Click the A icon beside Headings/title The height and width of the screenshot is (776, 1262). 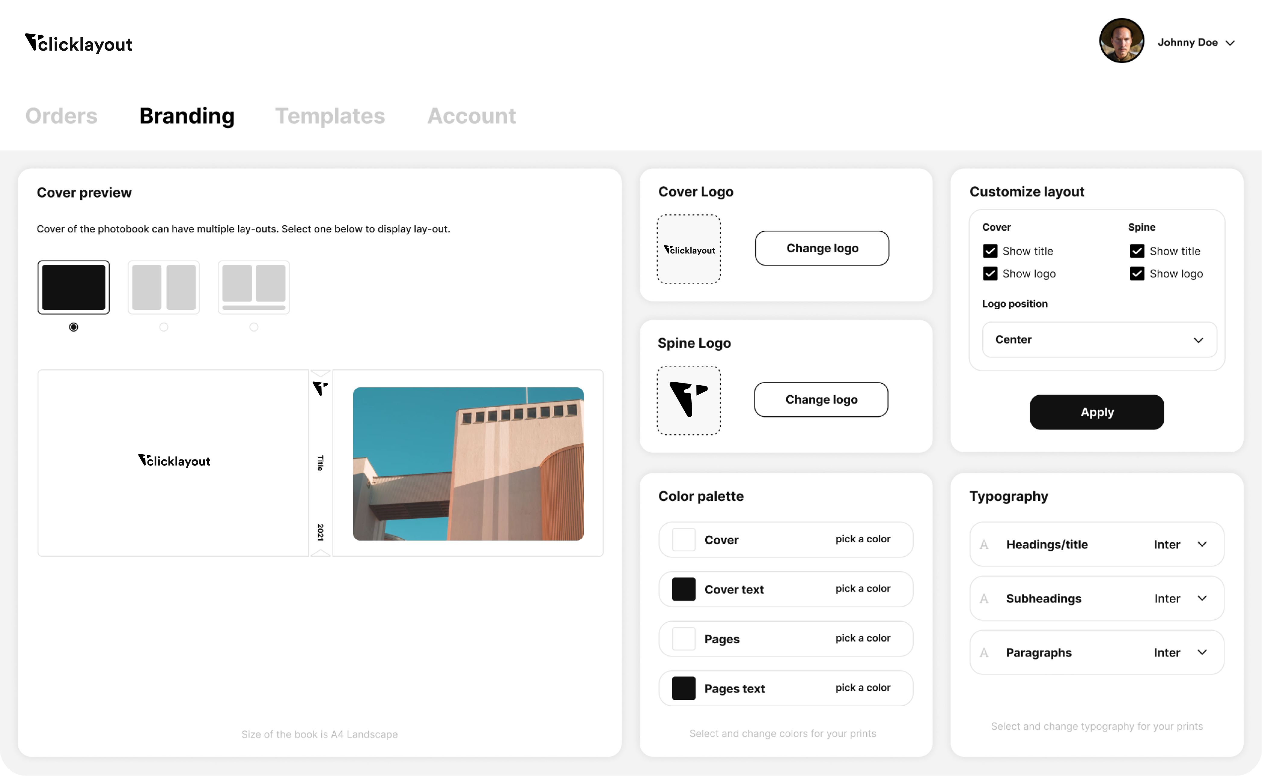click(984, 544)
